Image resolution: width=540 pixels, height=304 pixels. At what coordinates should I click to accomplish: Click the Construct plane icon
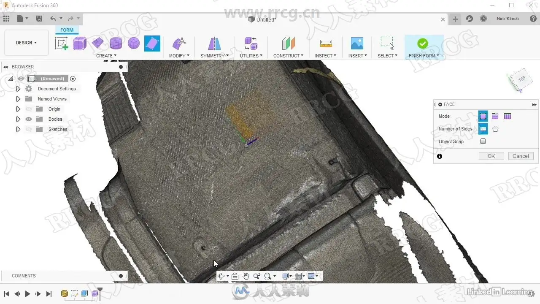point(289,43)
